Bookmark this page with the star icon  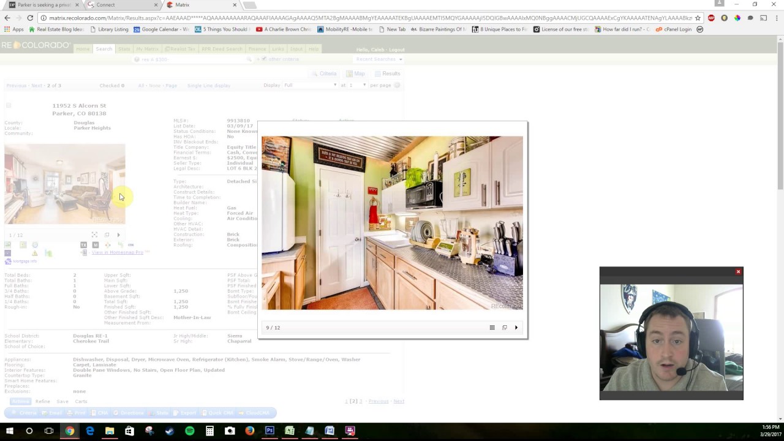pyautogui.click(x=698, y=18)
